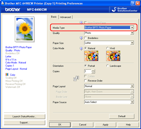
Task: Choose Portrait orientation radio button
Action: (85, 66)
